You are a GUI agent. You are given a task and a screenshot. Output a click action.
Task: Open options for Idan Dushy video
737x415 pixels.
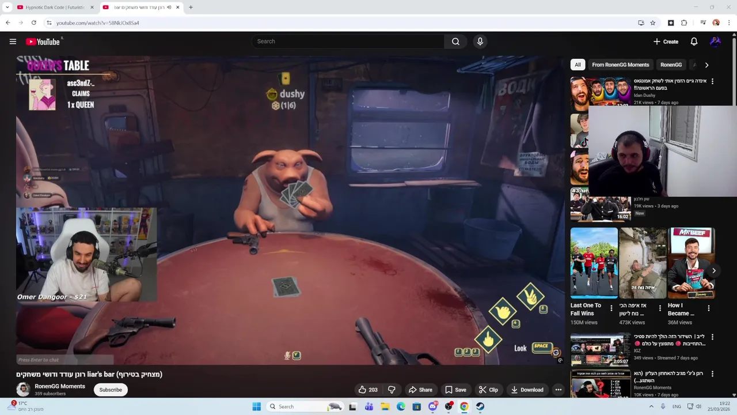point(712,81)
